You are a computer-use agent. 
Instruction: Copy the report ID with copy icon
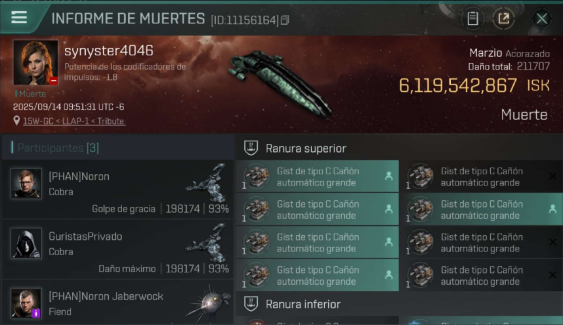pyautogui.click(x=285, y=20)
